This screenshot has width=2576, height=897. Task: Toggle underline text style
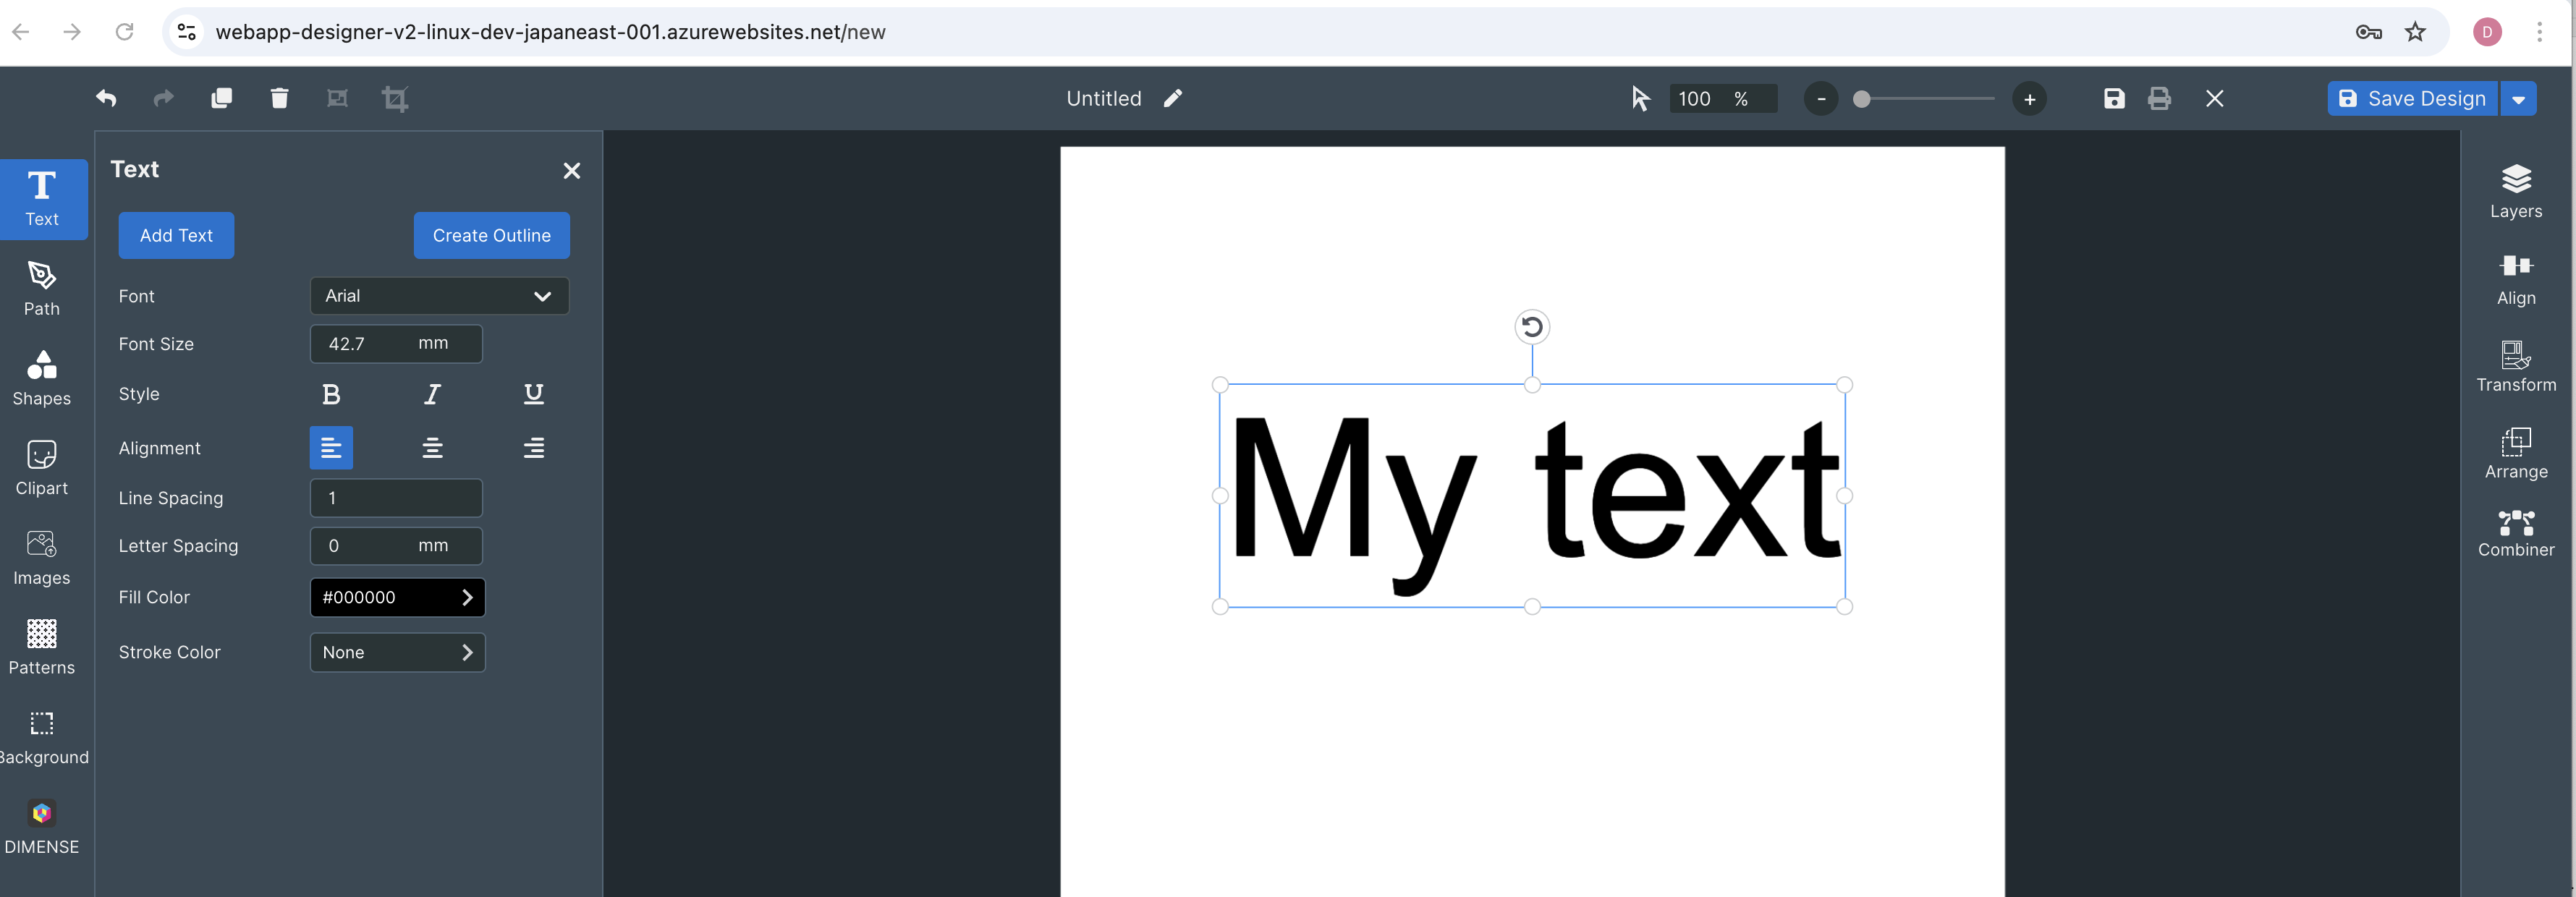(534, 394)
